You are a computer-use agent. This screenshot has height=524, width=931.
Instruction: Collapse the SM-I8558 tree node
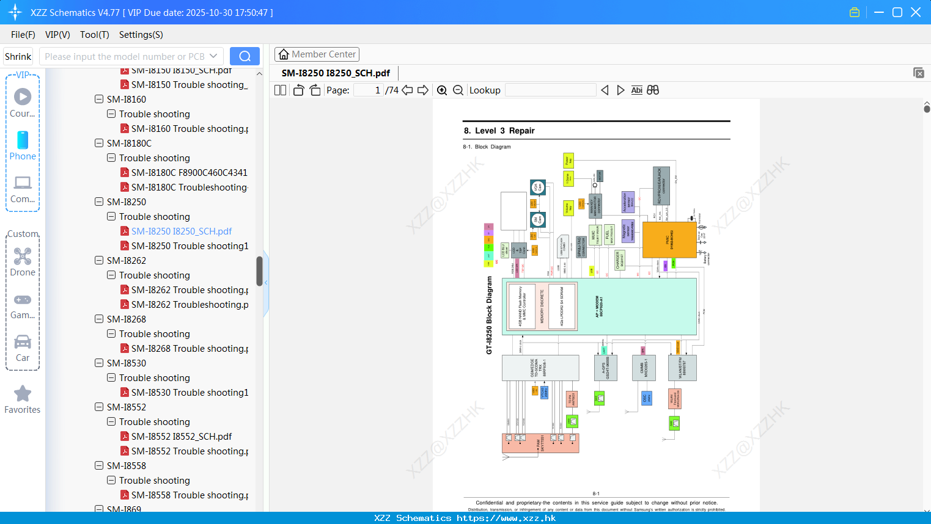point(99,465)
